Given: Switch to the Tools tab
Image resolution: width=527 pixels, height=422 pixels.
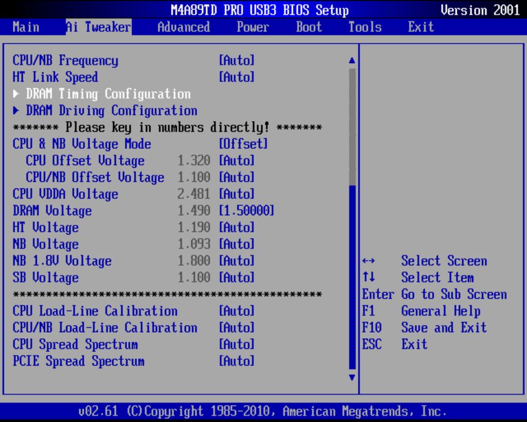Looking at the screenshot, I should click(x=364, y=27).
